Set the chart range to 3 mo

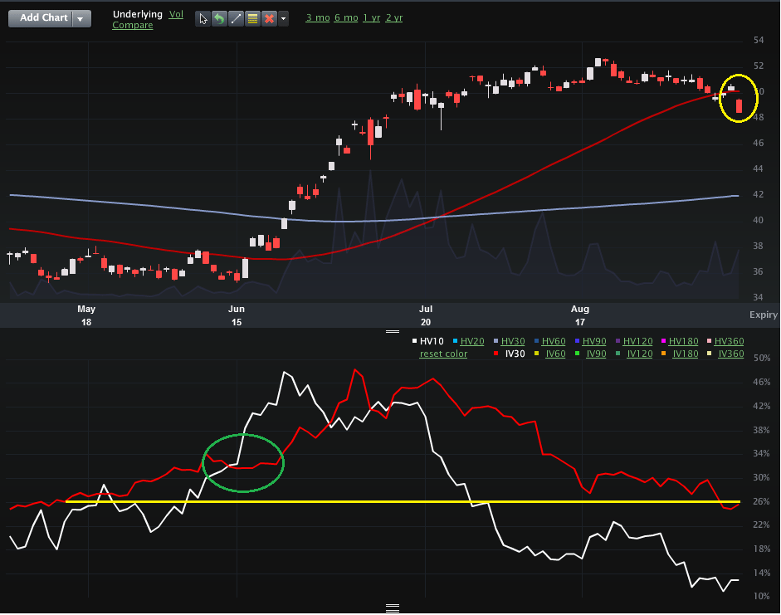pos(316,17)
